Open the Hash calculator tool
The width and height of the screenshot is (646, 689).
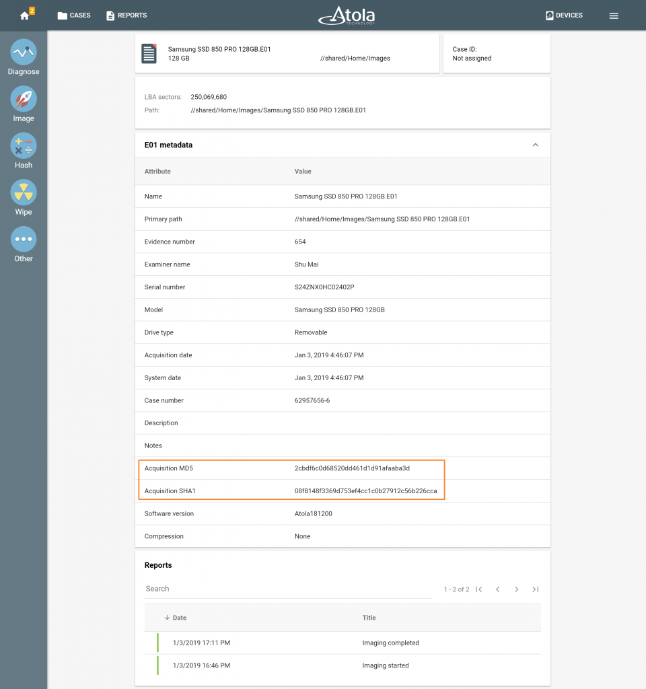24,151
